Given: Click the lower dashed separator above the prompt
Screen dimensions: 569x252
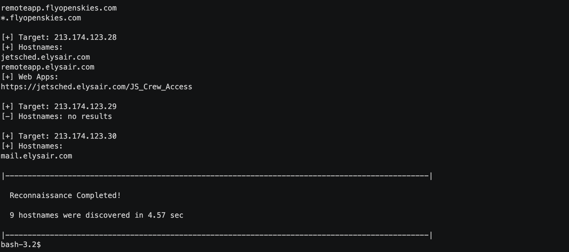Looking at the screenshot, I should 217,235.
